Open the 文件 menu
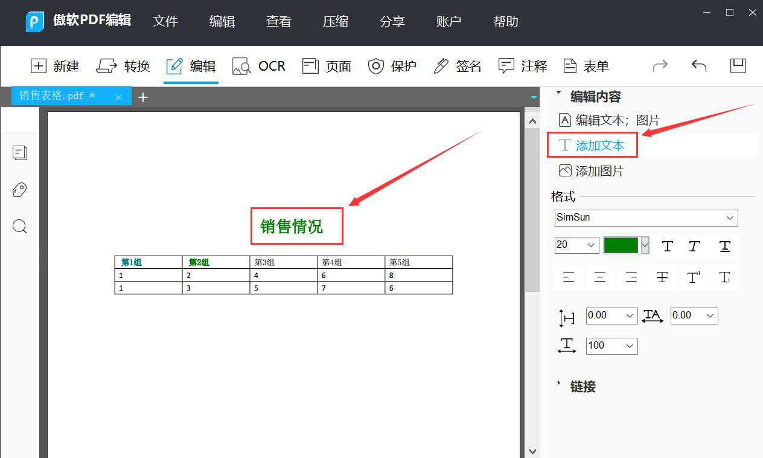The image size is (763, 458). (165, 22)
